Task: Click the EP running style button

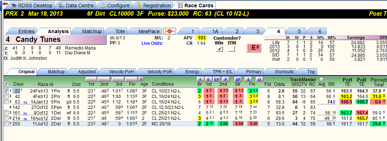Action: tap(216, 79)
